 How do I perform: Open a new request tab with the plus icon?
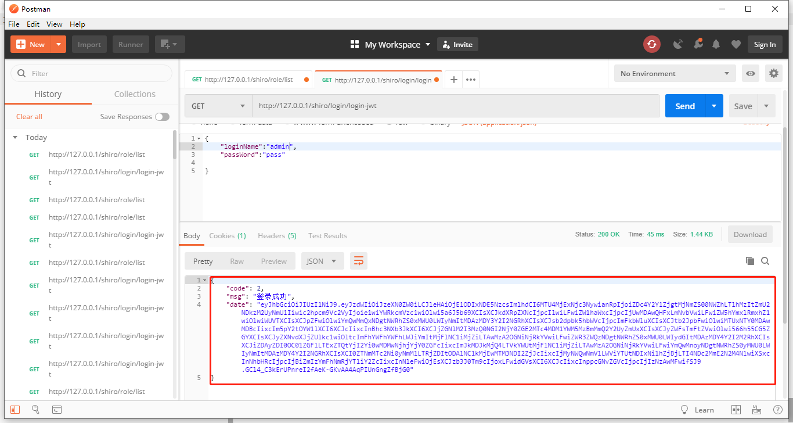454,80
